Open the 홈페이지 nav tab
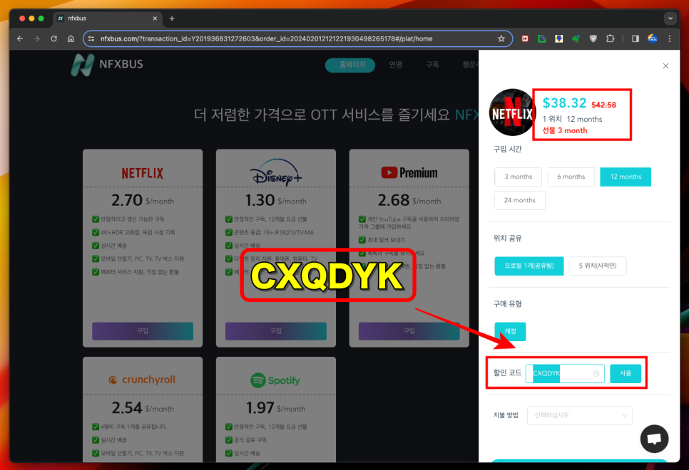Viewport: 689px width, 470px height. (350, 65)
